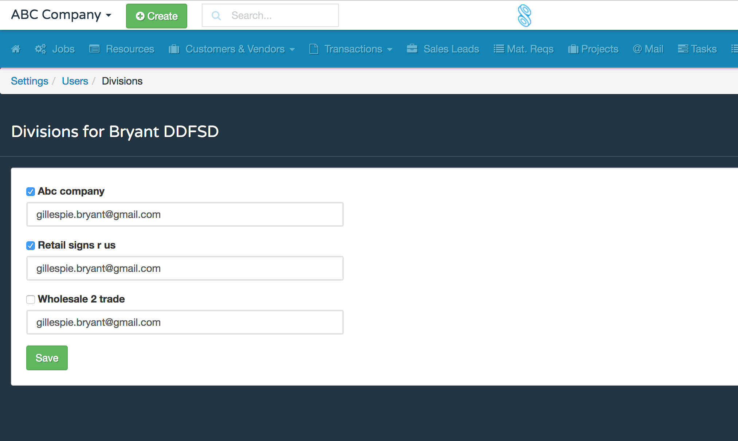Click the Wholesale 2 trade label

click(x=81, y=299)
